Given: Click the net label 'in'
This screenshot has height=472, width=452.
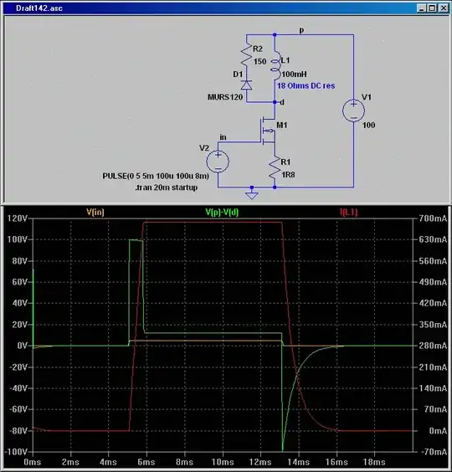Looking at the screenshot, I should click(223, 137).
